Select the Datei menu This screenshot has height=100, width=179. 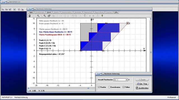point(31,12)
